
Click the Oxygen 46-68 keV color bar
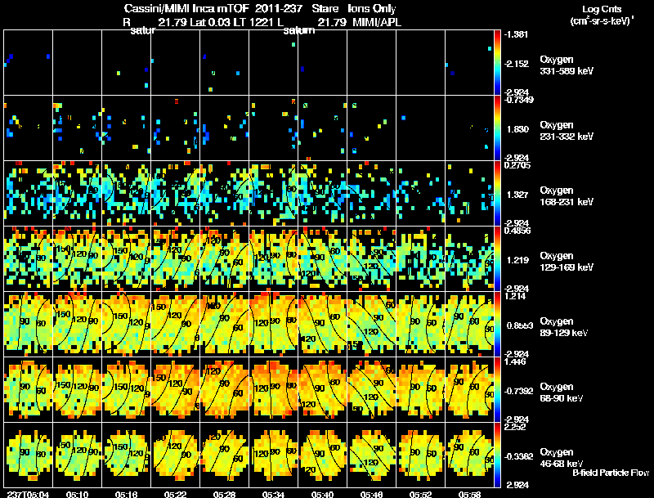click(x=497, y=455)
